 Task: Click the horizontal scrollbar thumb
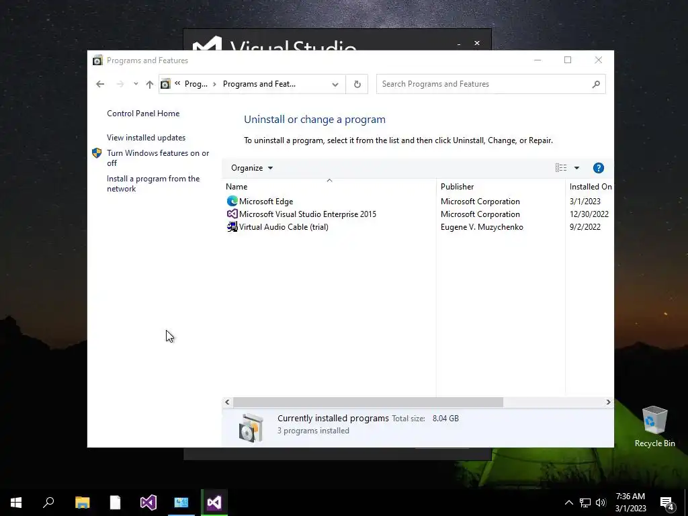(x=368, y=402)
